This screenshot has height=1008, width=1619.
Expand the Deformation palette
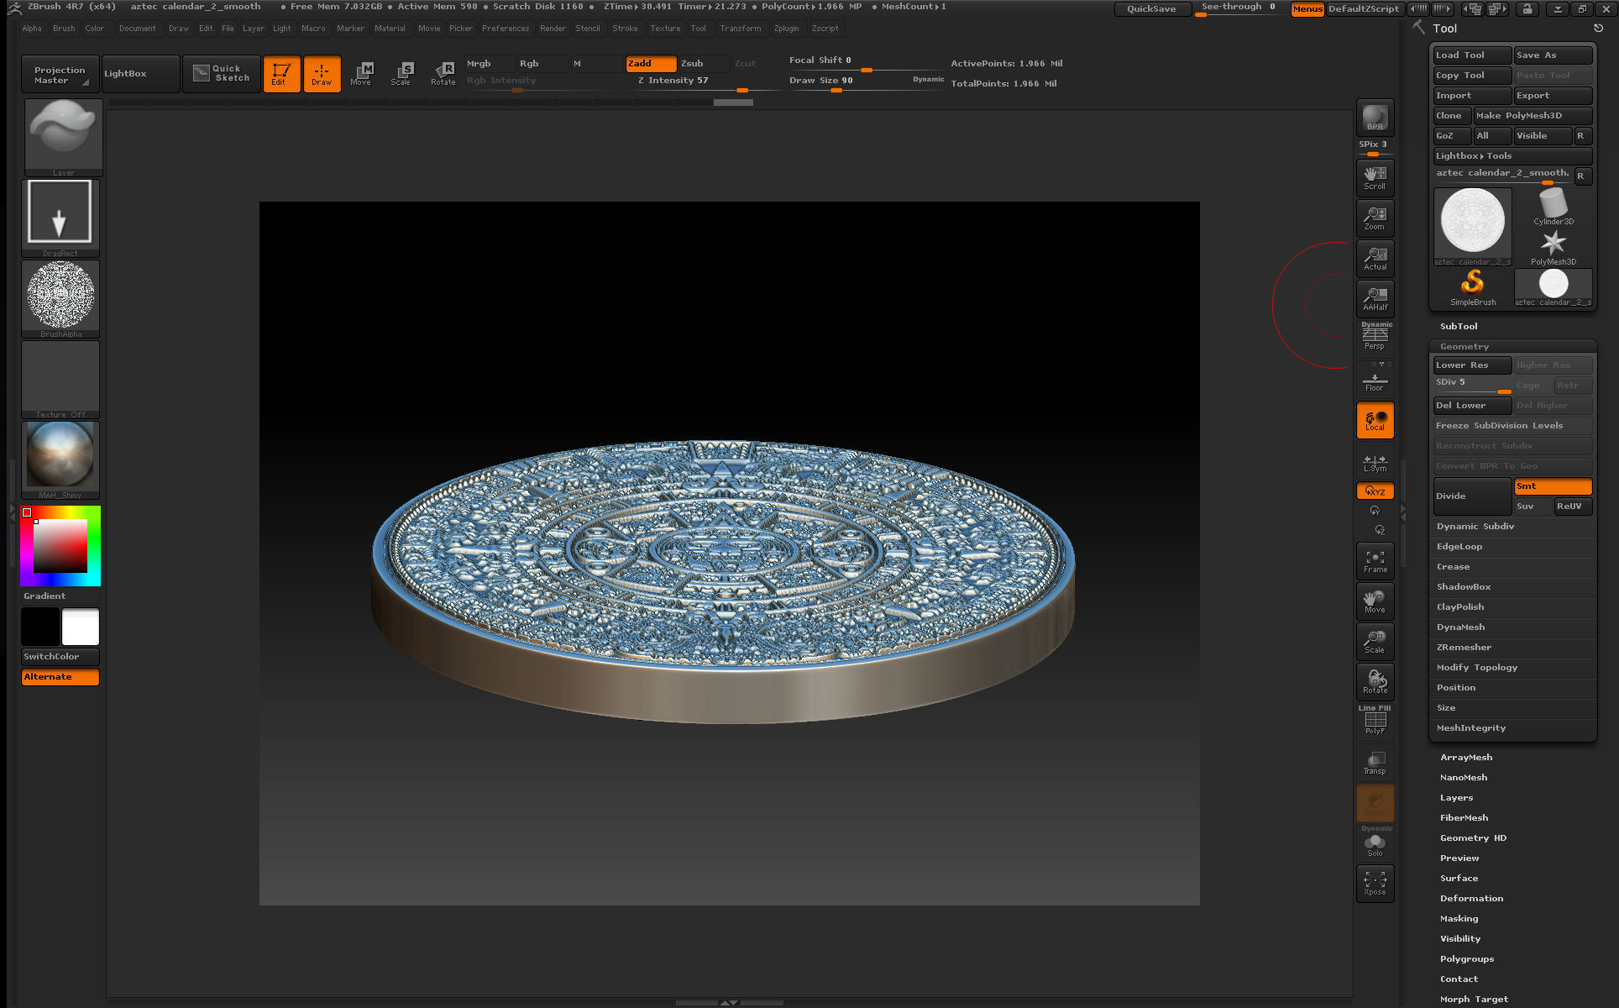1471,898
